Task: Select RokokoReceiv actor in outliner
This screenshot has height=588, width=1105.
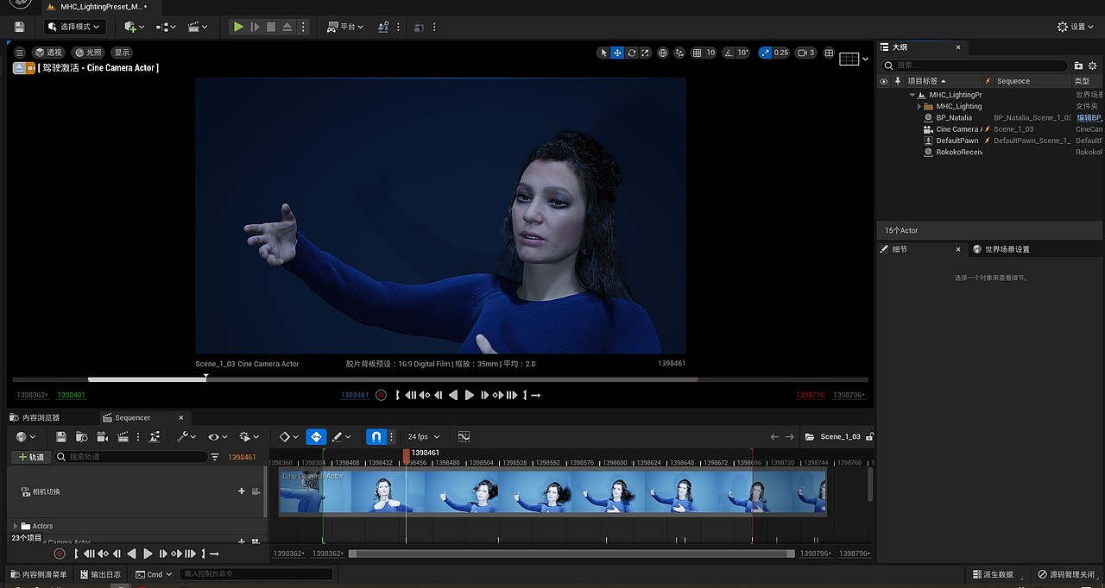Action: pyautogui.click(x=959, y=152)
